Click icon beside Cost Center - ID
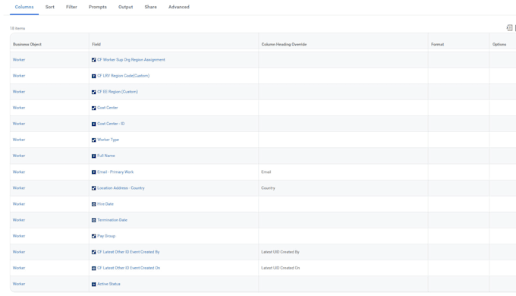The width and height of the screenshot is (516, 296). (94, 124)
